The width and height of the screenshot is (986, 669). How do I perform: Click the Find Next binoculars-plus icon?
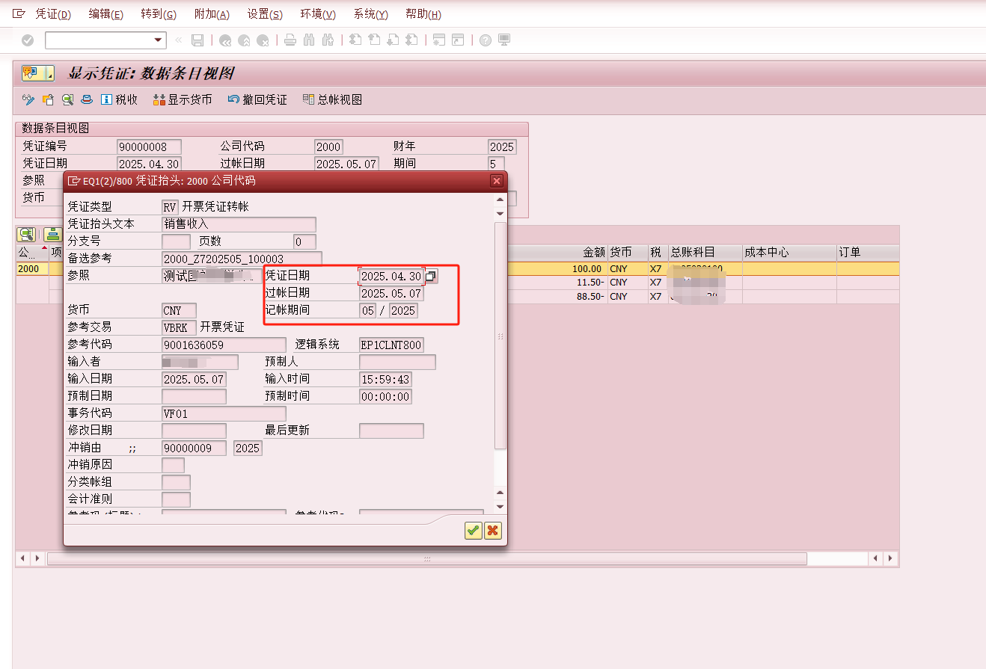tap(328, 40)
